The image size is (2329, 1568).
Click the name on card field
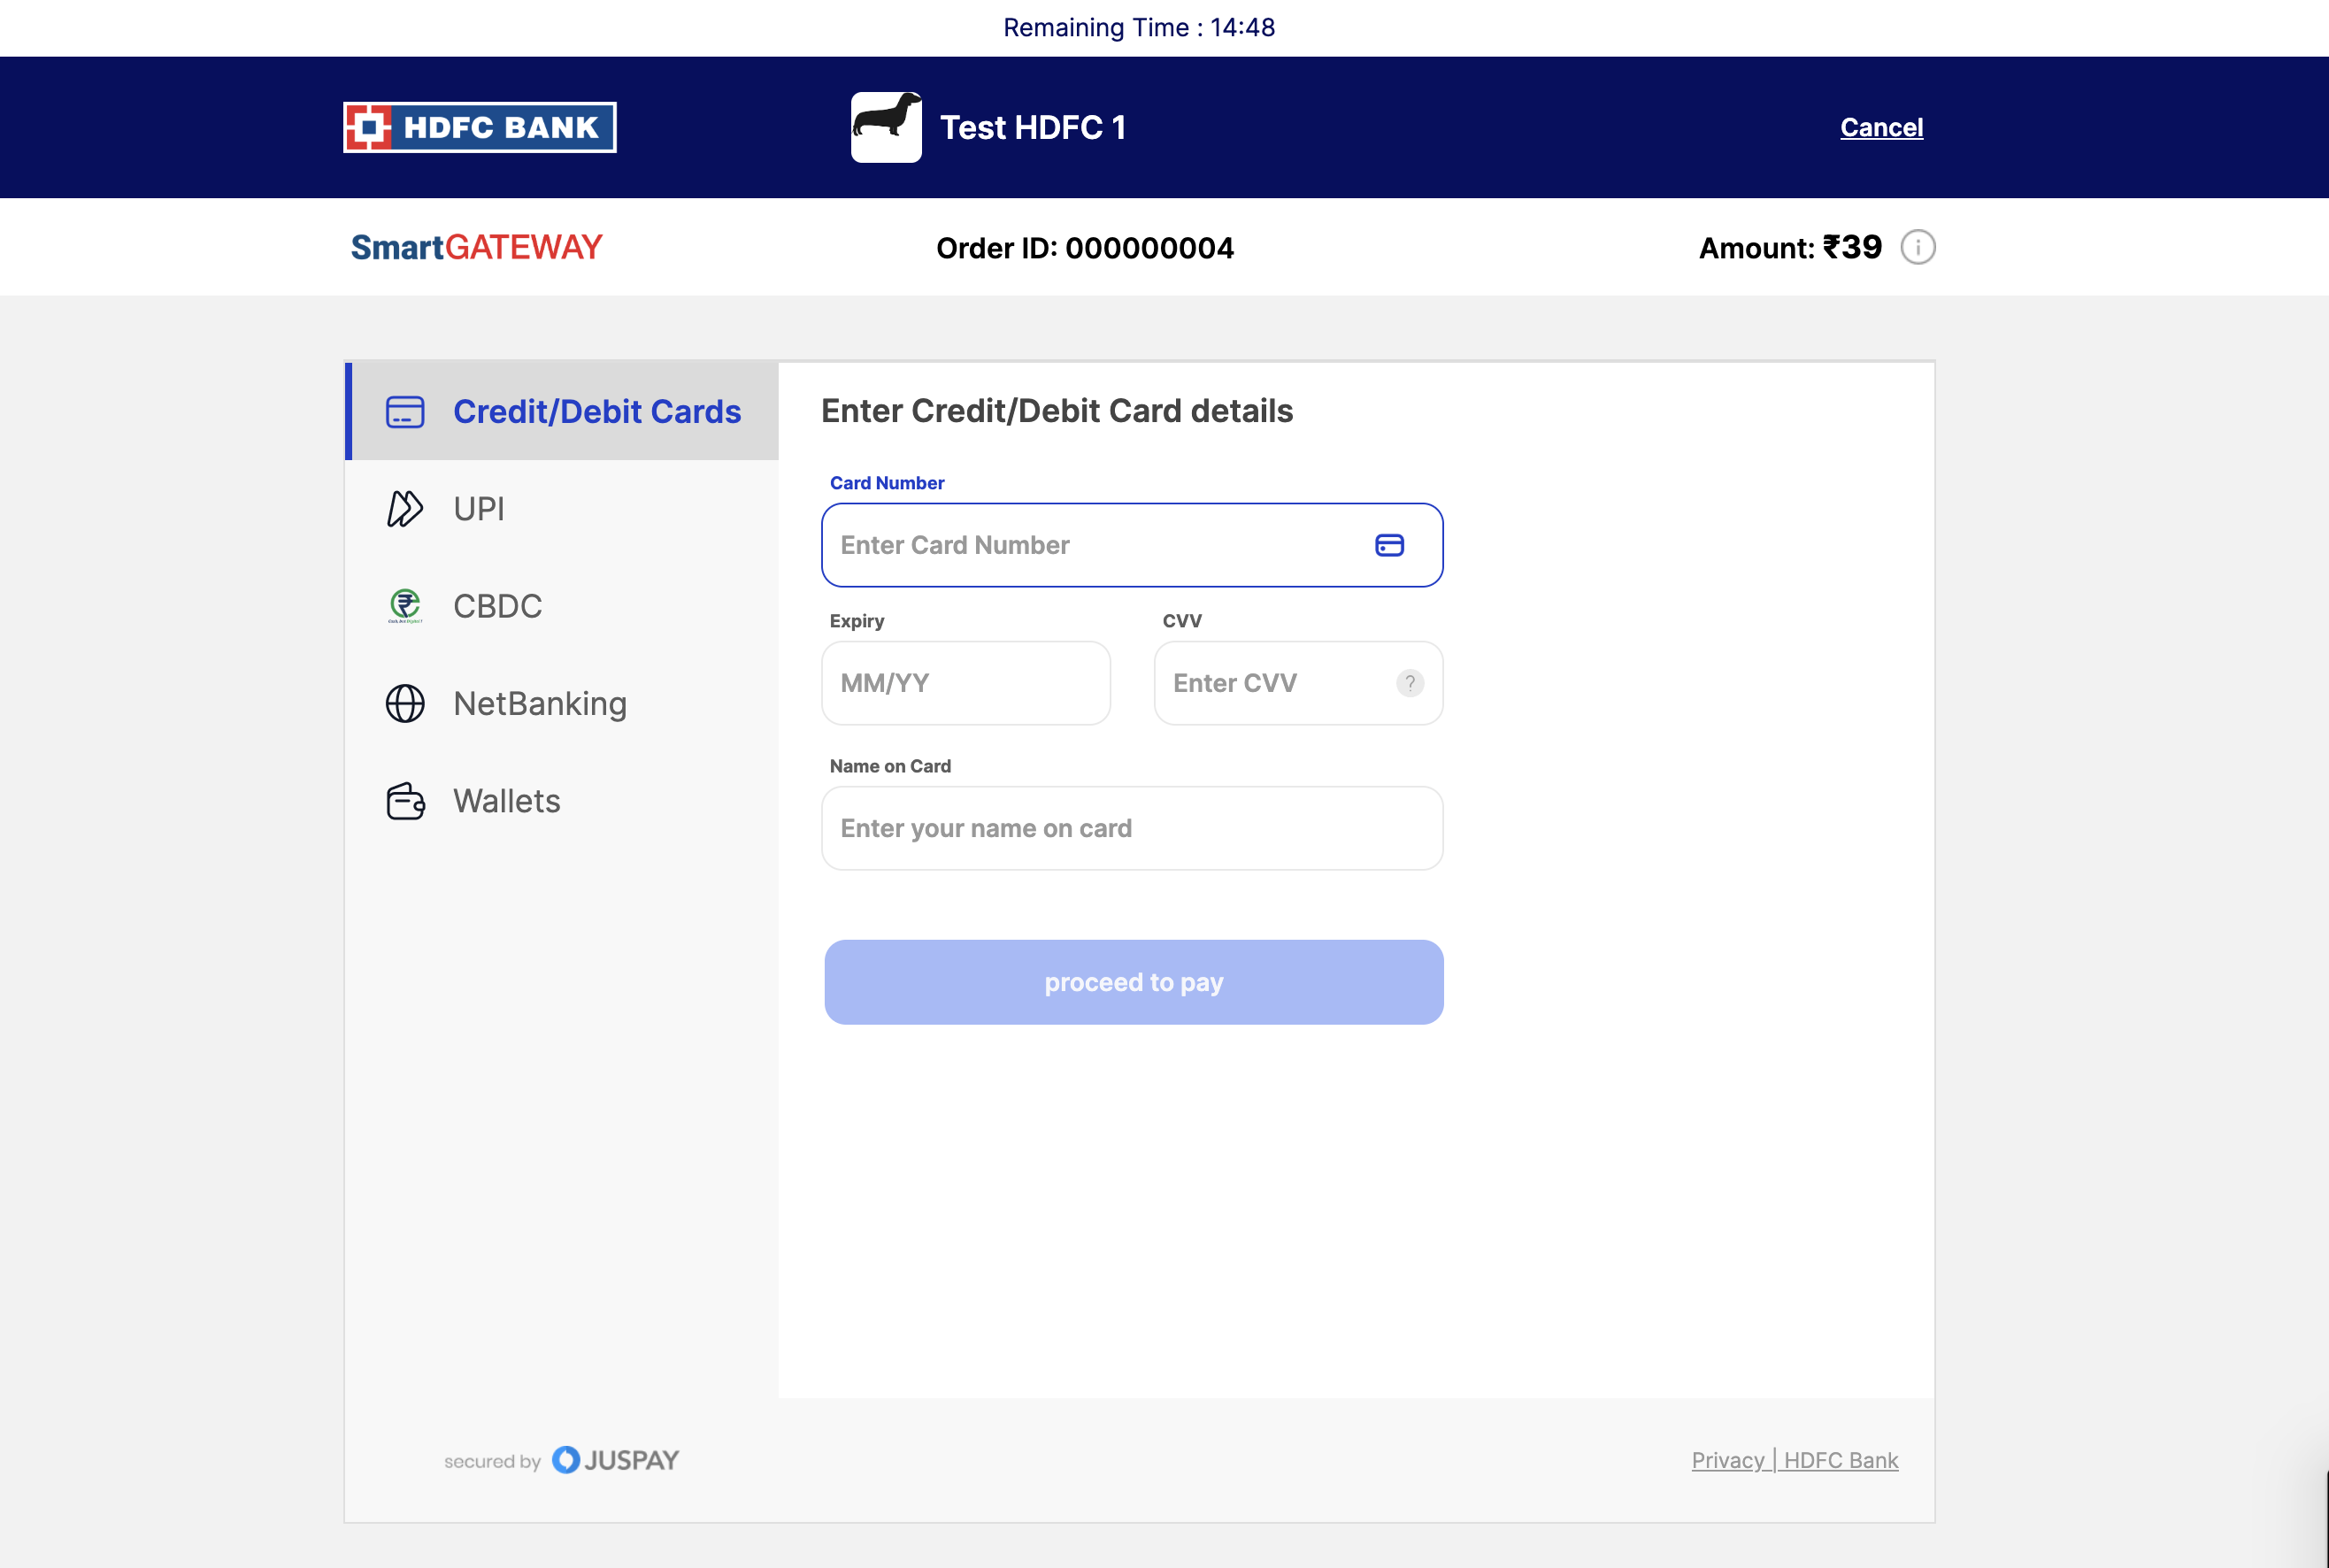pyautogui.click(x=1132, y=828)
